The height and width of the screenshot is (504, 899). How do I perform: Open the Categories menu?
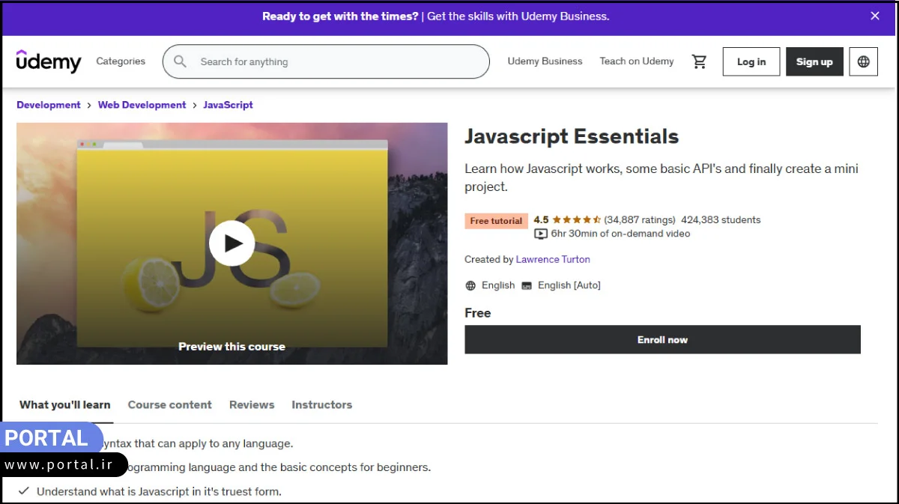pyautogui.click(x=121, y=61)
